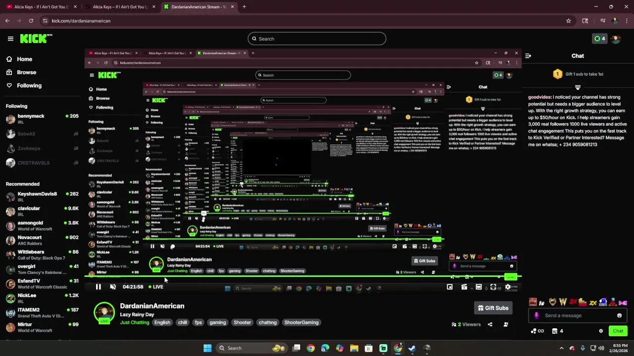Pause the live stream
Image resolution: width=634 pixels, height=356 pixels.
coord(98,287)
